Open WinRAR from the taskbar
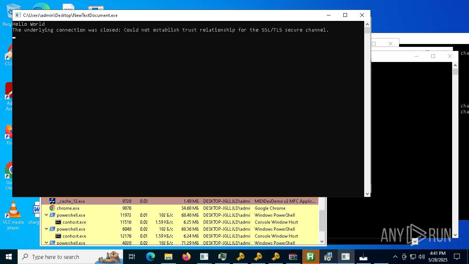The height and width of the screenshot is (264, 469). point(293,257)
